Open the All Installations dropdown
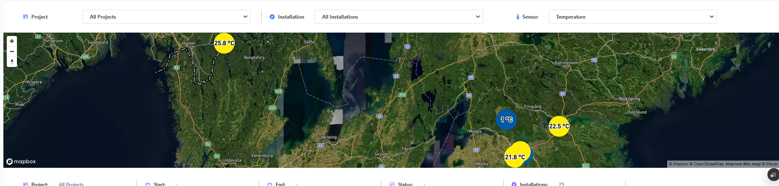 399,17
